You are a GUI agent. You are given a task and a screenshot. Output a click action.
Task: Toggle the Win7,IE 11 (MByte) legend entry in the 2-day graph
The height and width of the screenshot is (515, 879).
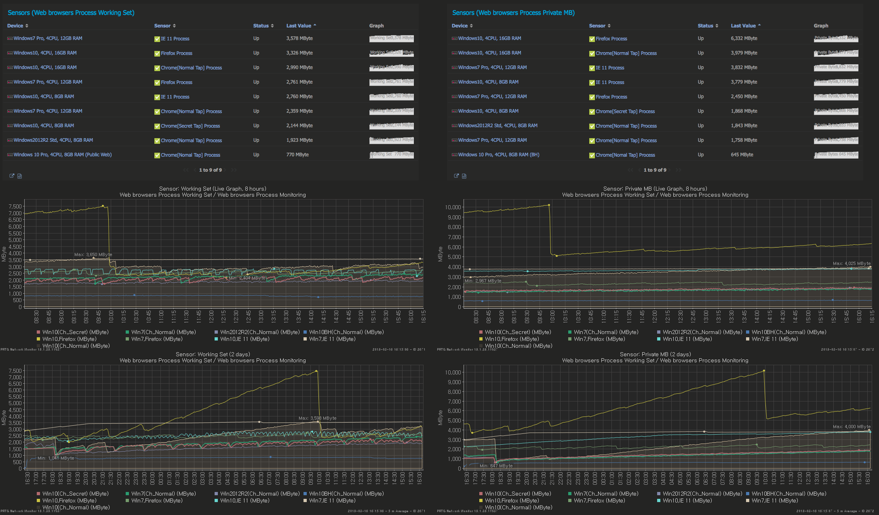(330, 500)
